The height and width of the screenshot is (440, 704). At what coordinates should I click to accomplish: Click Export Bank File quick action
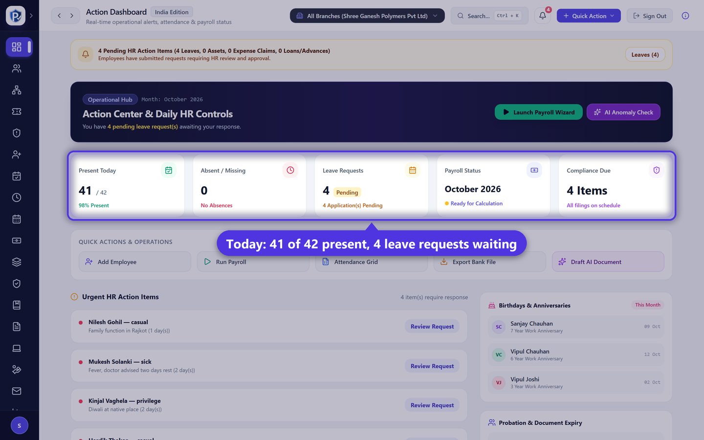pyautogui.click(x=490, y=262)
